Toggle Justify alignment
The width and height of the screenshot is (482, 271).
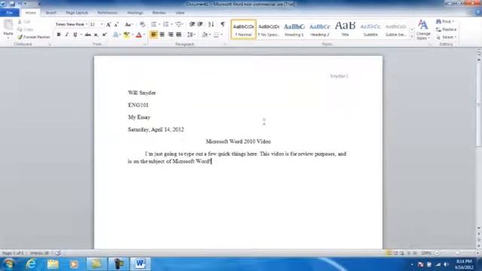[x=178, y=35]
